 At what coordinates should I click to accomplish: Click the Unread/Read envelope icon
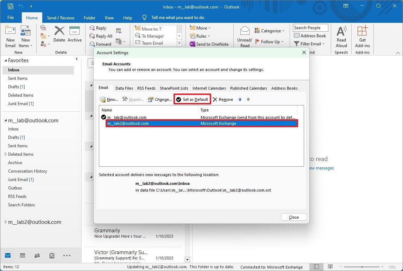[x=245, y=31]
